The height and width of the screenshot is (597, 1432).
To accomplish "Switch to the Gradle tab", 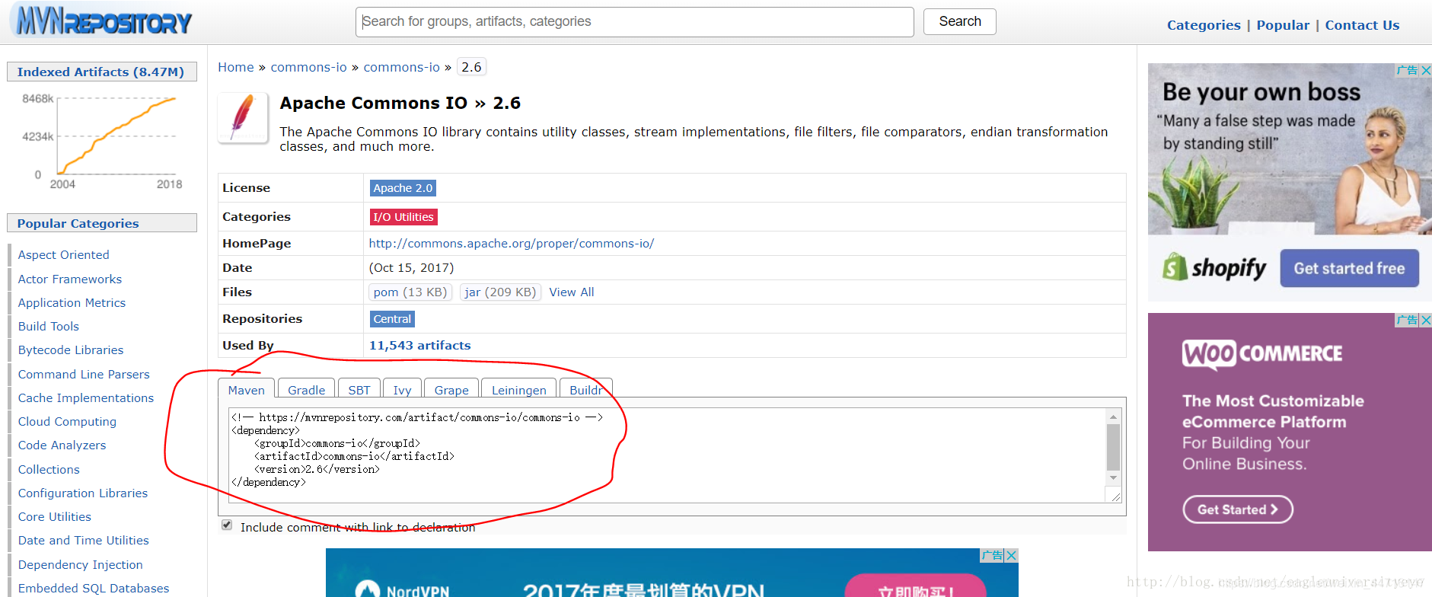I will click(x=307, y=389).
